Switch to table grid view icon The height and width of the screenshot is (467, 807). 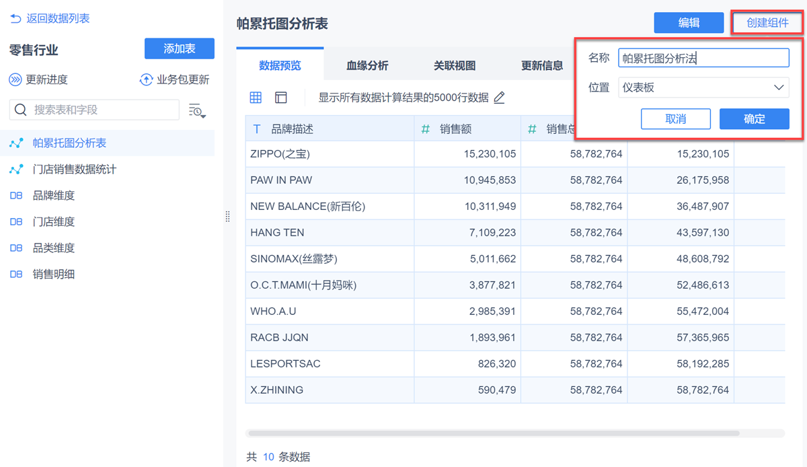(x=256, y=98)
